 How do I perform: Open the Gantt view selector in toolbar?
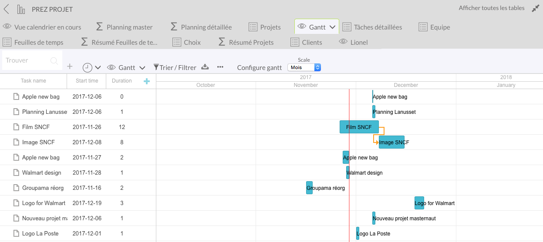click(126, 67)
